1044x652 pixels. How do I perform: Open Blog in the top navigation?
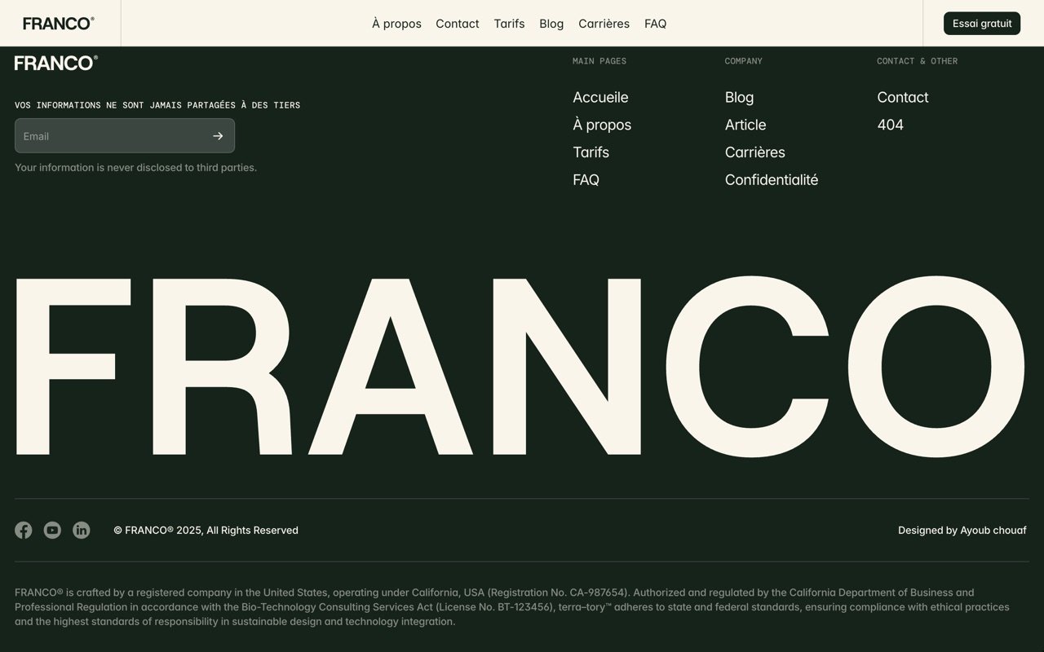[x=551, y=24]
